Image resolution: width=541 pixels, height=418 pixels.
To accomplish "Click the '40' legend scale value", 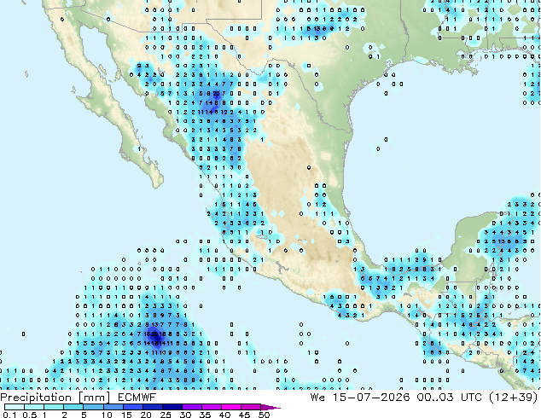I will pos(224,415).
